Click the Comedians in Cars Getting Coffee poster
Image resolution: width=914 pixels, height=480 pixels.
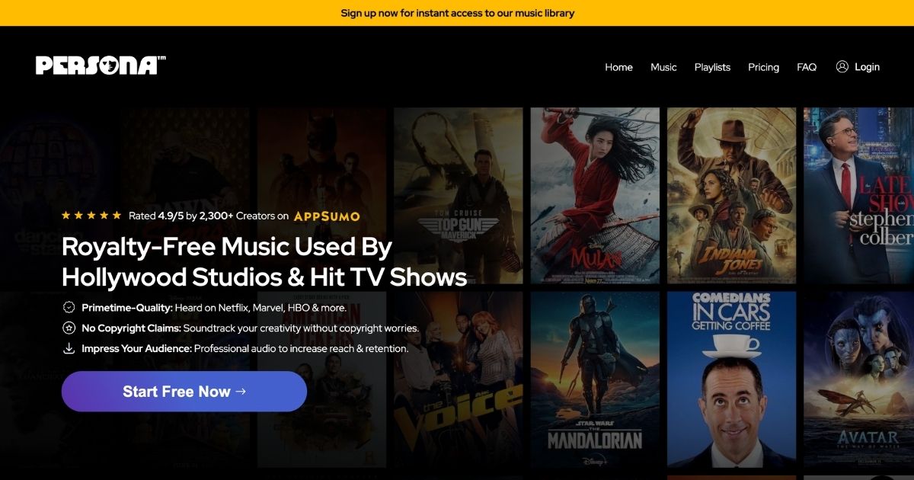731,379
